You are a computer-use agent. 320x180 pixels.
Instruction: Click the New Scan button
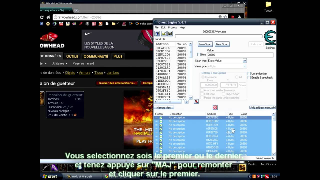tap(205, 44)
